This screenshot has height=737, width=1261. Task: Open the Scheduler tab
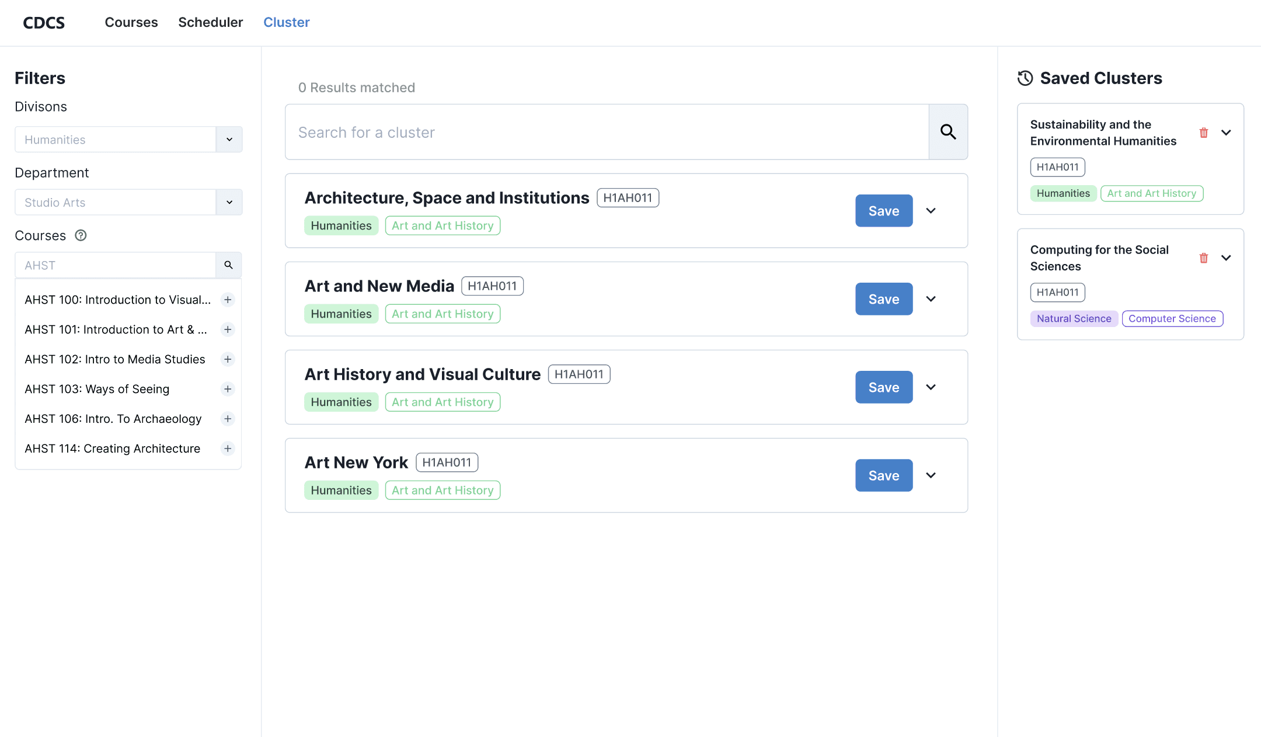(210, 22)
